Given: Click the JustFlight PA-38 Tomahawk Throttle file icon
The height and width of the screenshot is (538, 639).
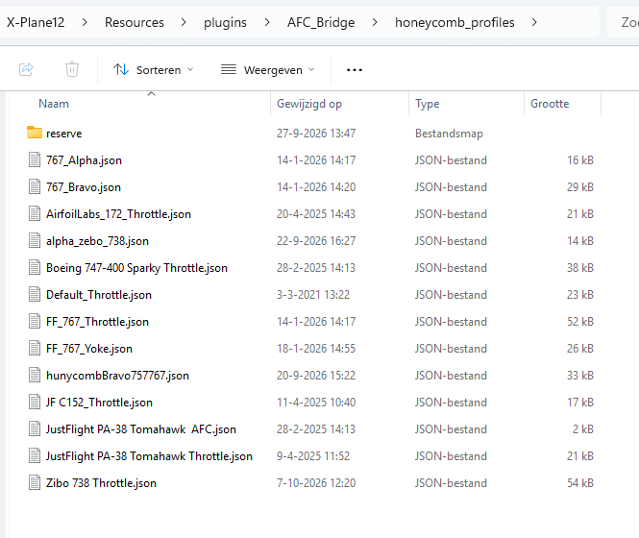Looking at the screenshot, I should (35, 455).
